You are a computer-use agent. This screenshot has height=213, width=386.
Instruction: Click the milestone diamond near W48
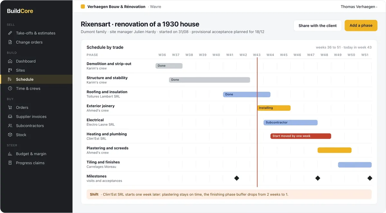tap(318, 178)
